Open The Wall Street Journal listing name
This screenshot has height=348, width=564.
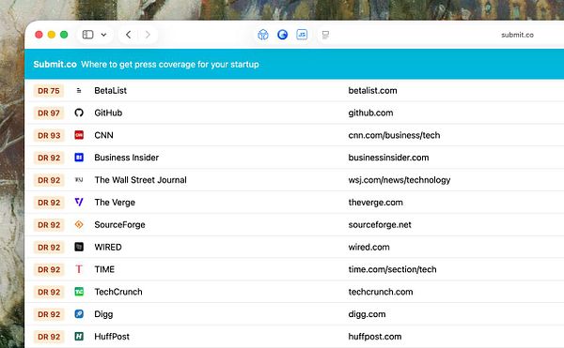pos(140,180)
